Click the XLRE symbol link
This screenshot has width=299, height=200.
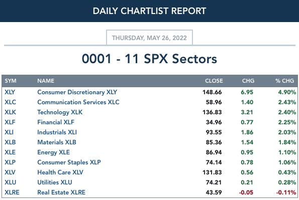pyautogui.click(x=12, y=192)
